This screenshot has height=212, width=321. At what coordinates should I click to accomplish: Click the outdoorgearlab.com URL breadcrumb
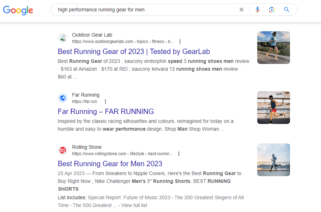(123, 42)
